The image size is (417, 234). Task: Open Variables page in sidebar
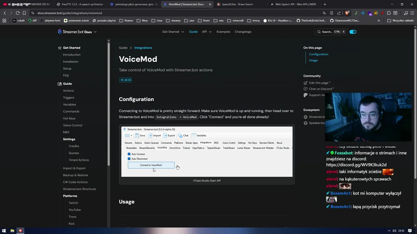pos(69,105)
